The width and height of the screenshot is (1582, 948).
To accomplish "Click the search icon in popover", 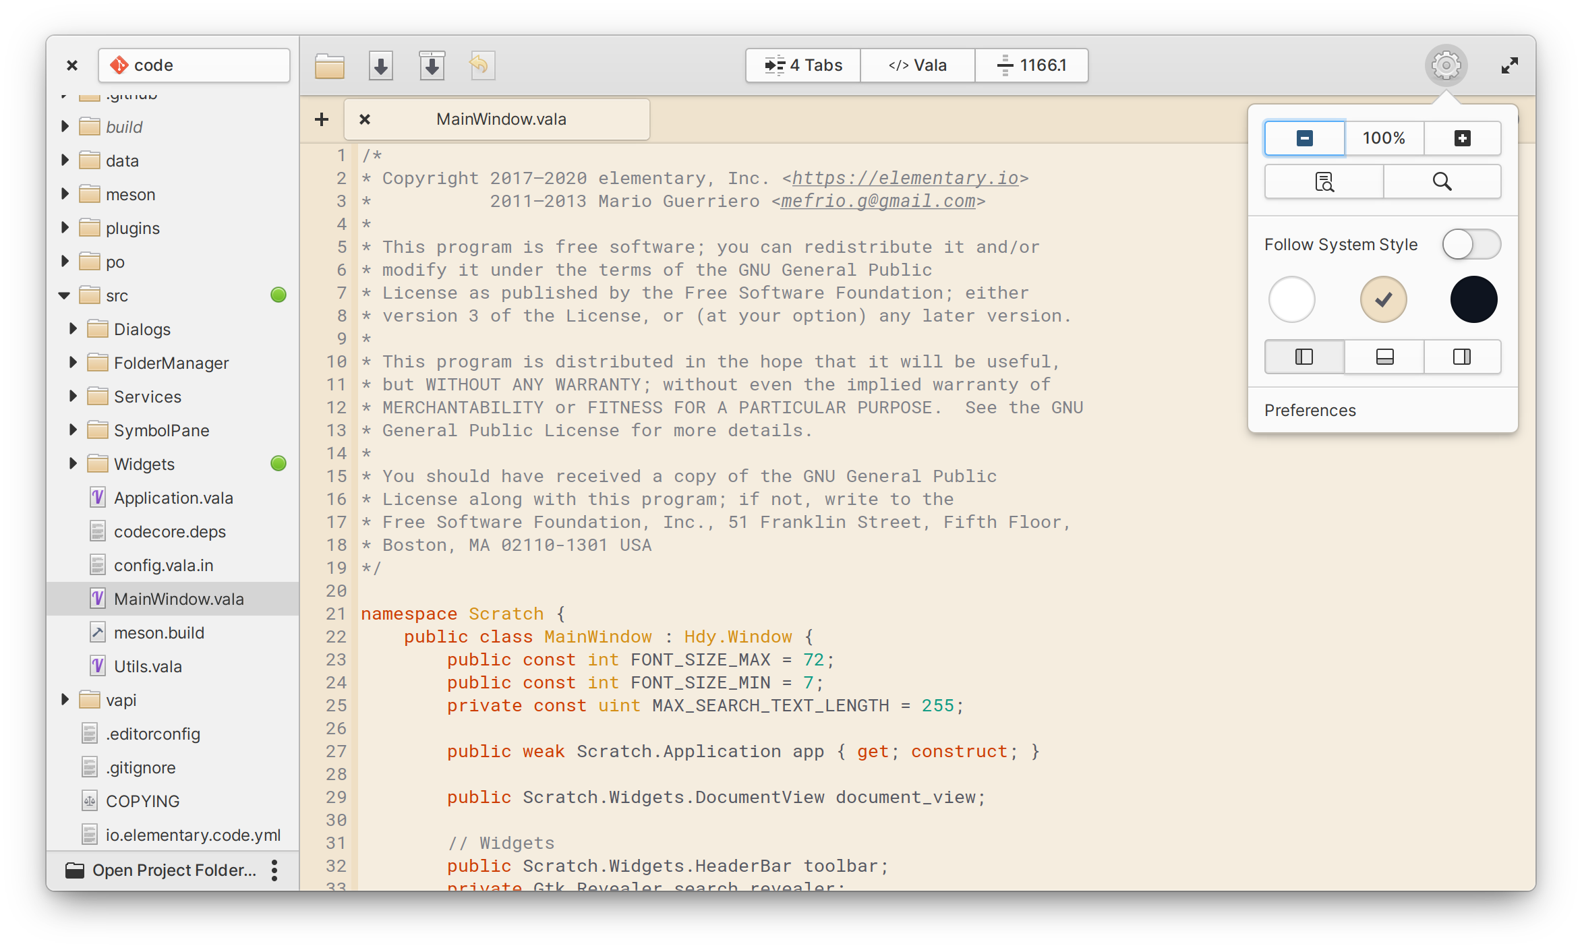I will [1444, 181].
